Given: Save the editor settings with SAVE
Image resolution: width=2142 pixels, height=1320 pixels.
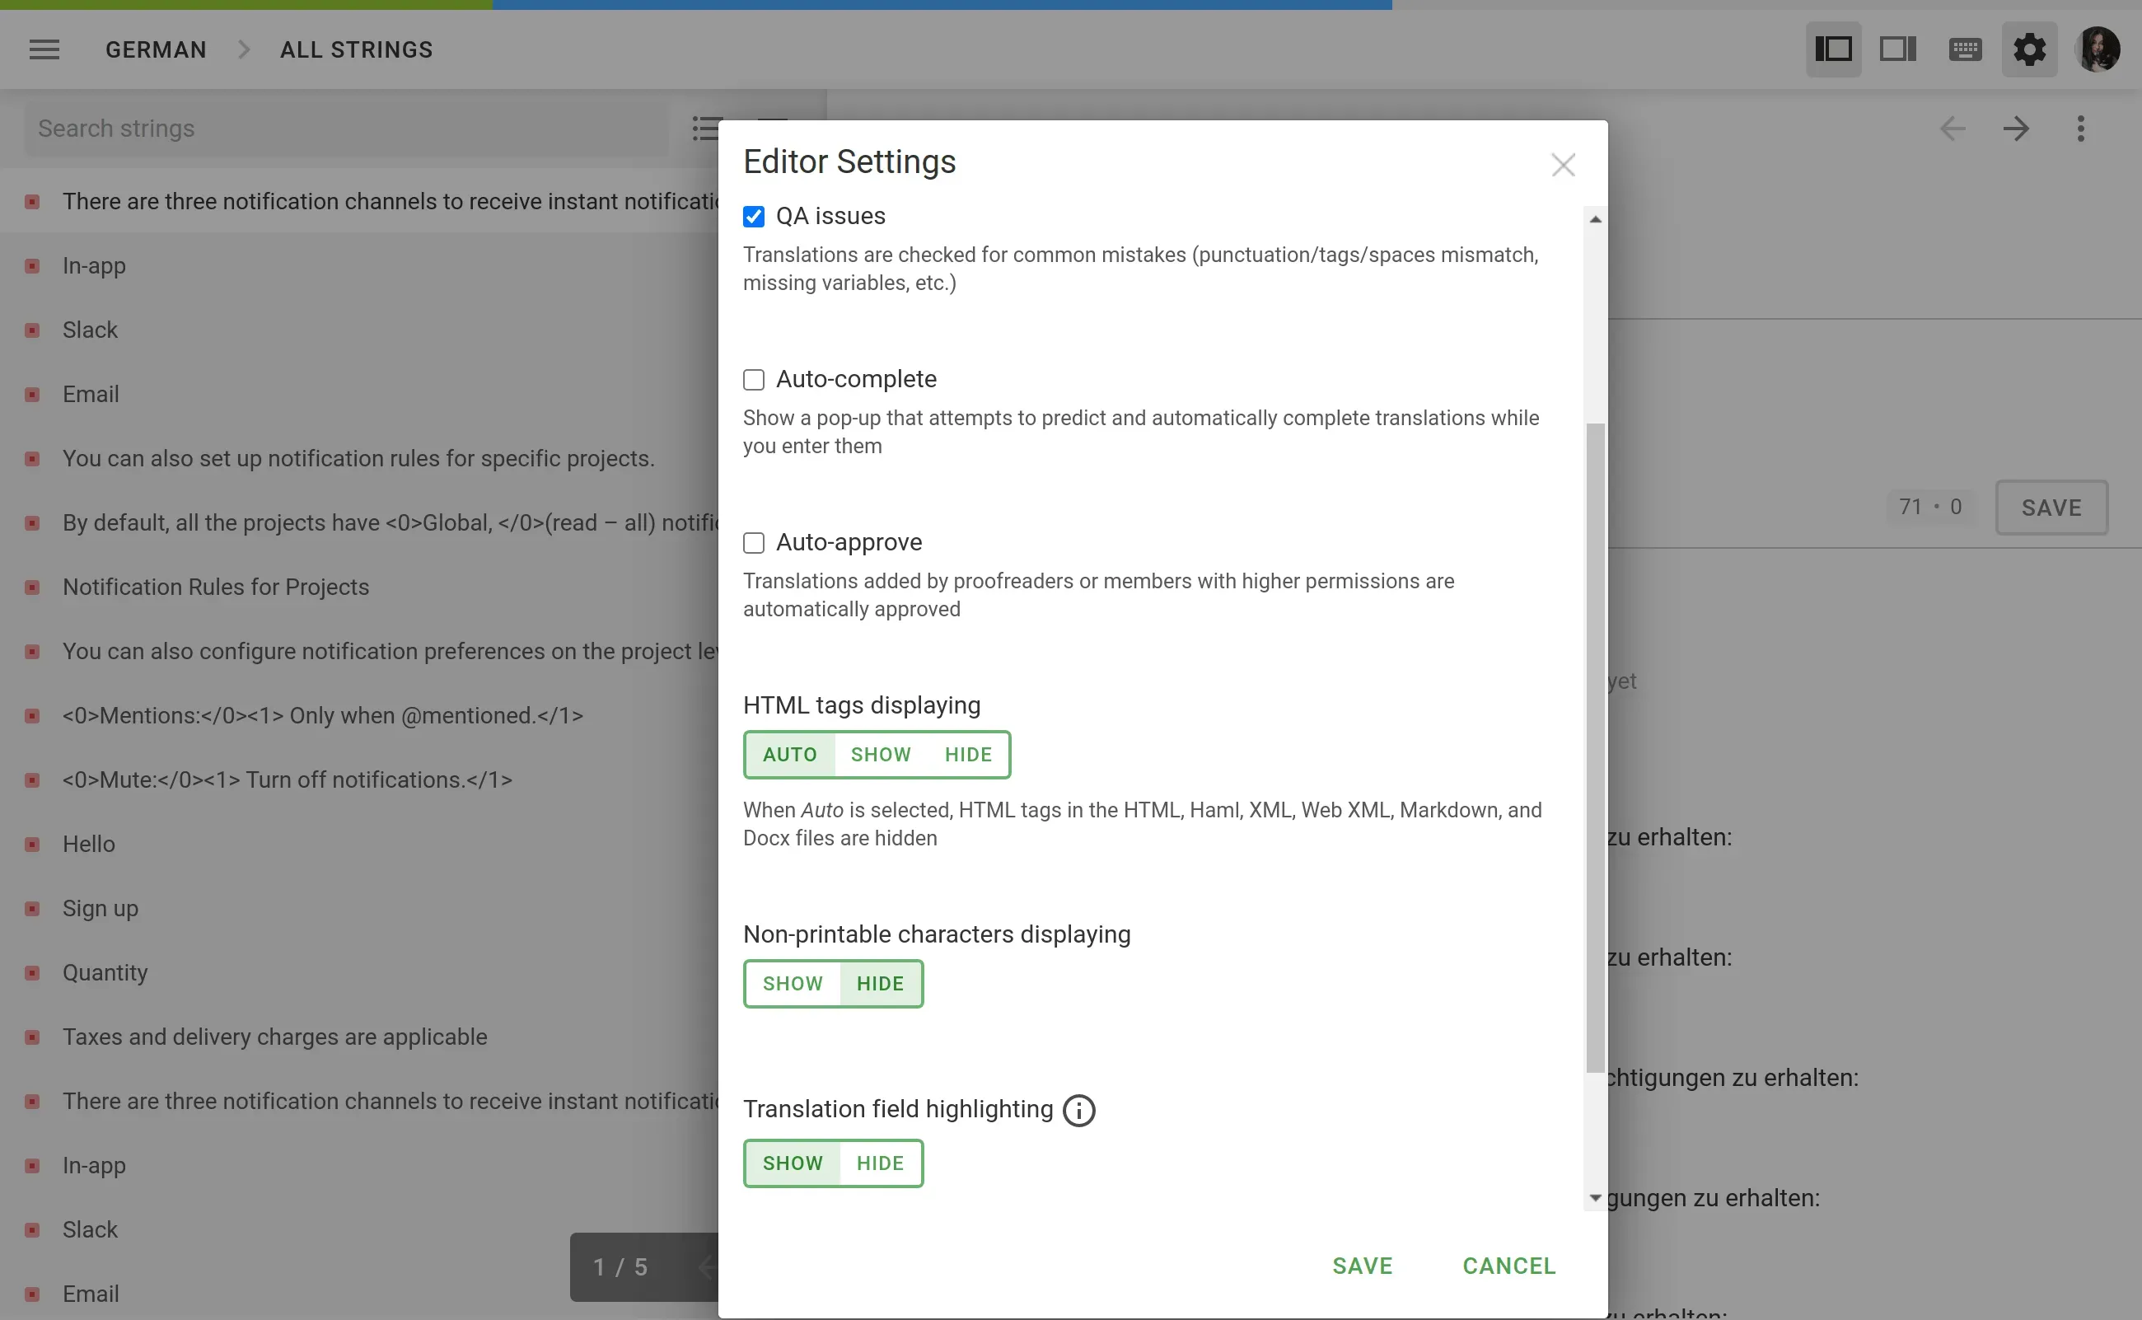Looking at the screenshot, I should [1363, 1265].
